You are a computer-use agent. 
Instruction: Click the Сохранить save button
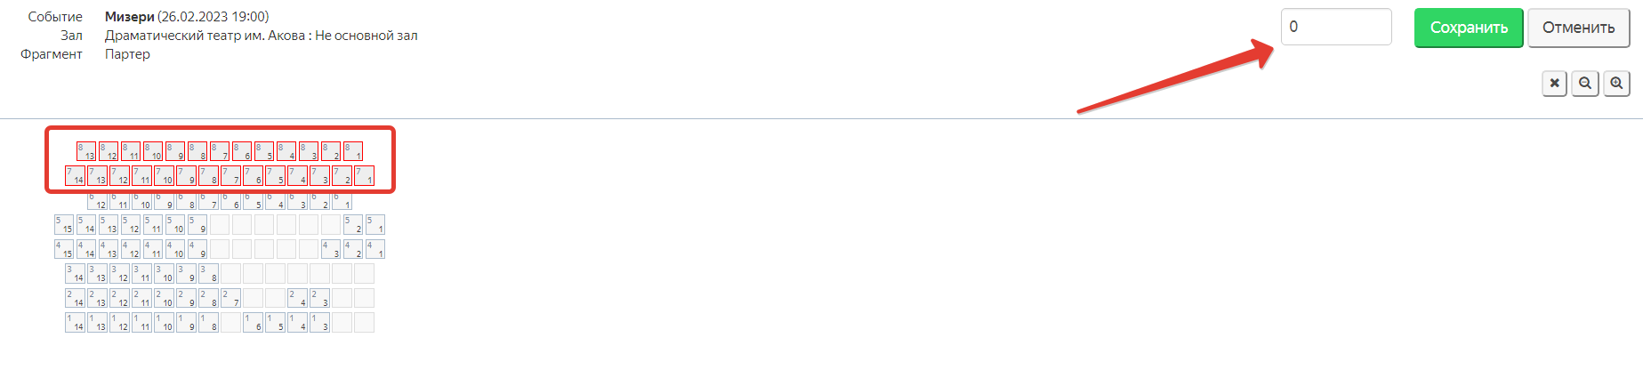coord(1469,28)
